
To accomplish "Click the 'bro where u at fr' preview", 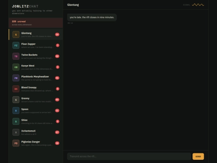I will 29,134.
